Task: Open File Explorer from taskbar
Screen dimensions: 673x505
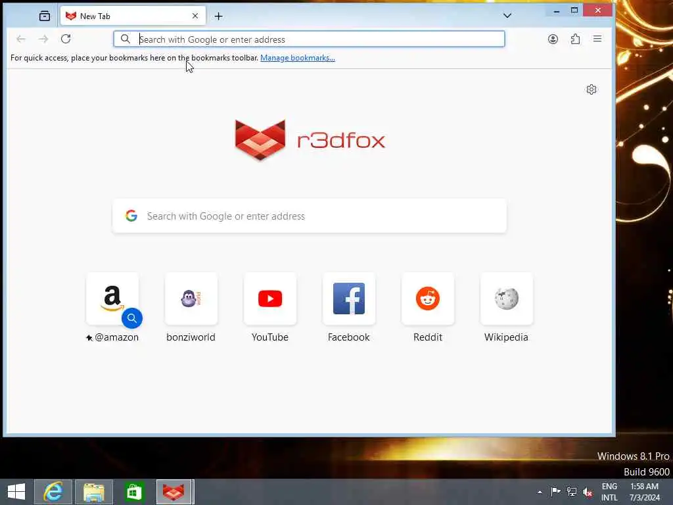Action: point(94,492)
